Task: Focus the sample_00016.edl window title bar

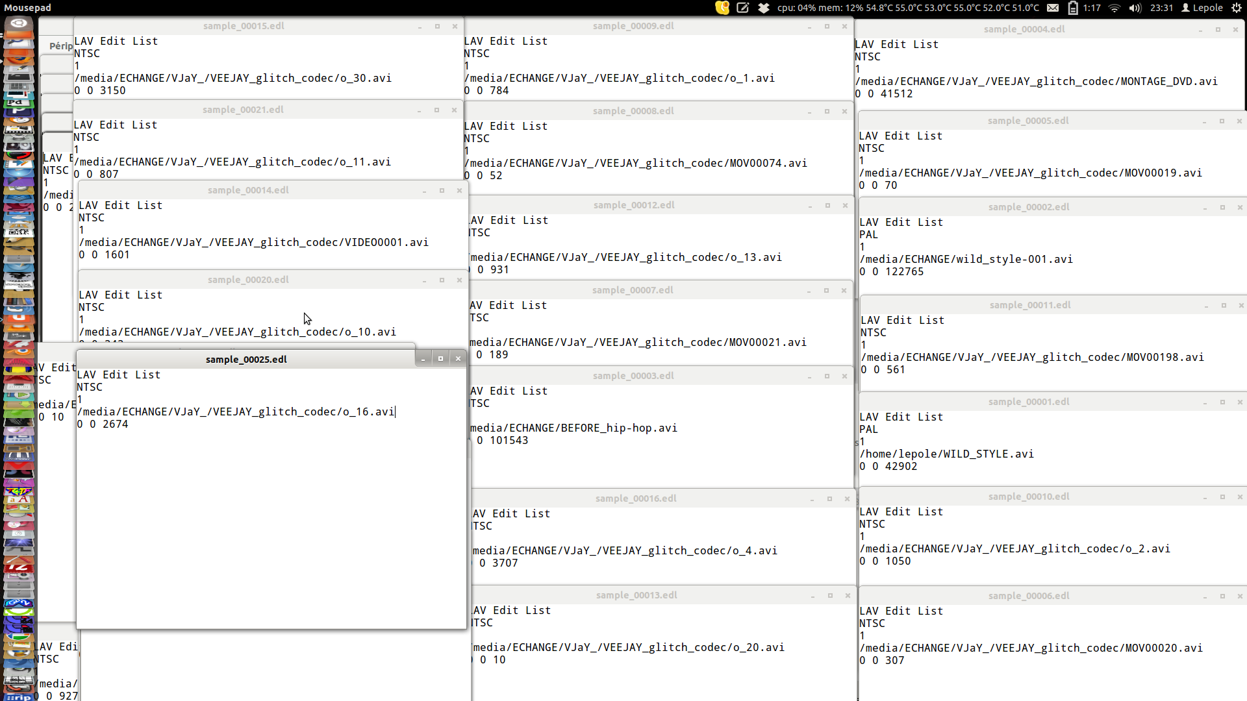Action: click(635, 498)
